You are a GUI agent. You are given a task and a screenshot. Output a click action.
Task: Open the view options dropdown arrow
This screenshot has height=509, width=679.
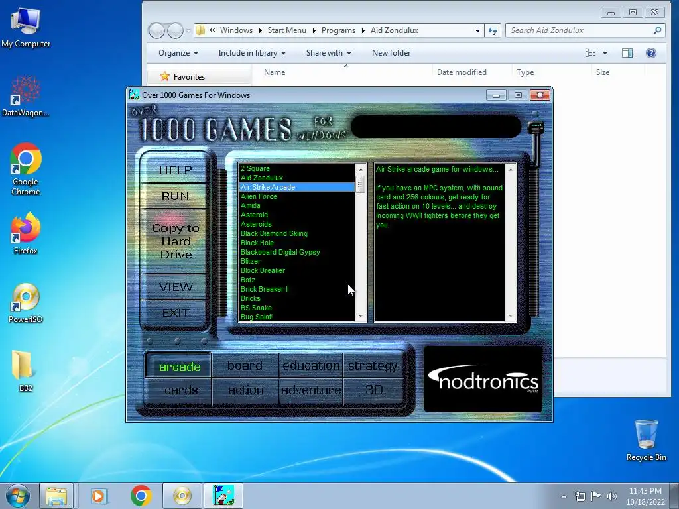[x=605, y=53]
